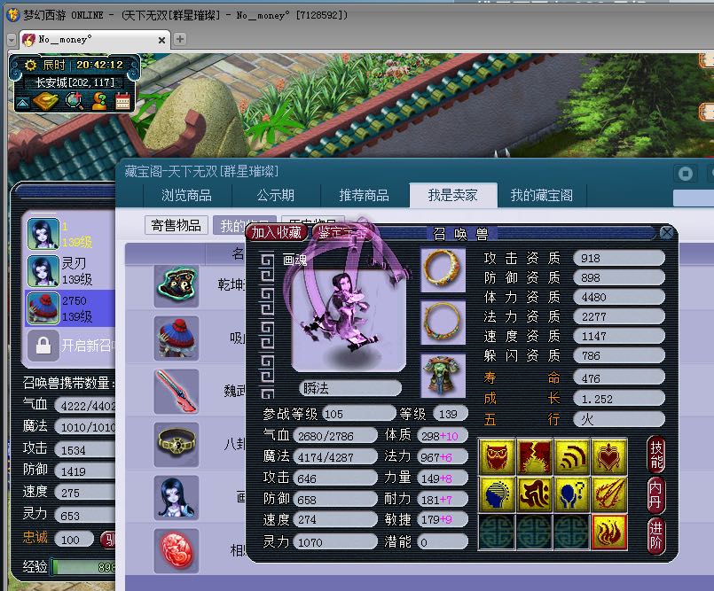Screen dimensions: 714x591
Task: Click the 法力资质 value 2277
Action: [619, 316]
